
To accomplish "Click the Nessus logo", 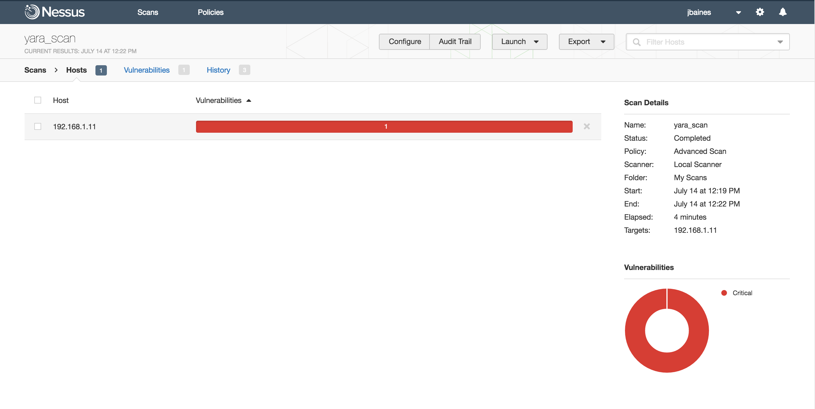I will click(55, 12).
